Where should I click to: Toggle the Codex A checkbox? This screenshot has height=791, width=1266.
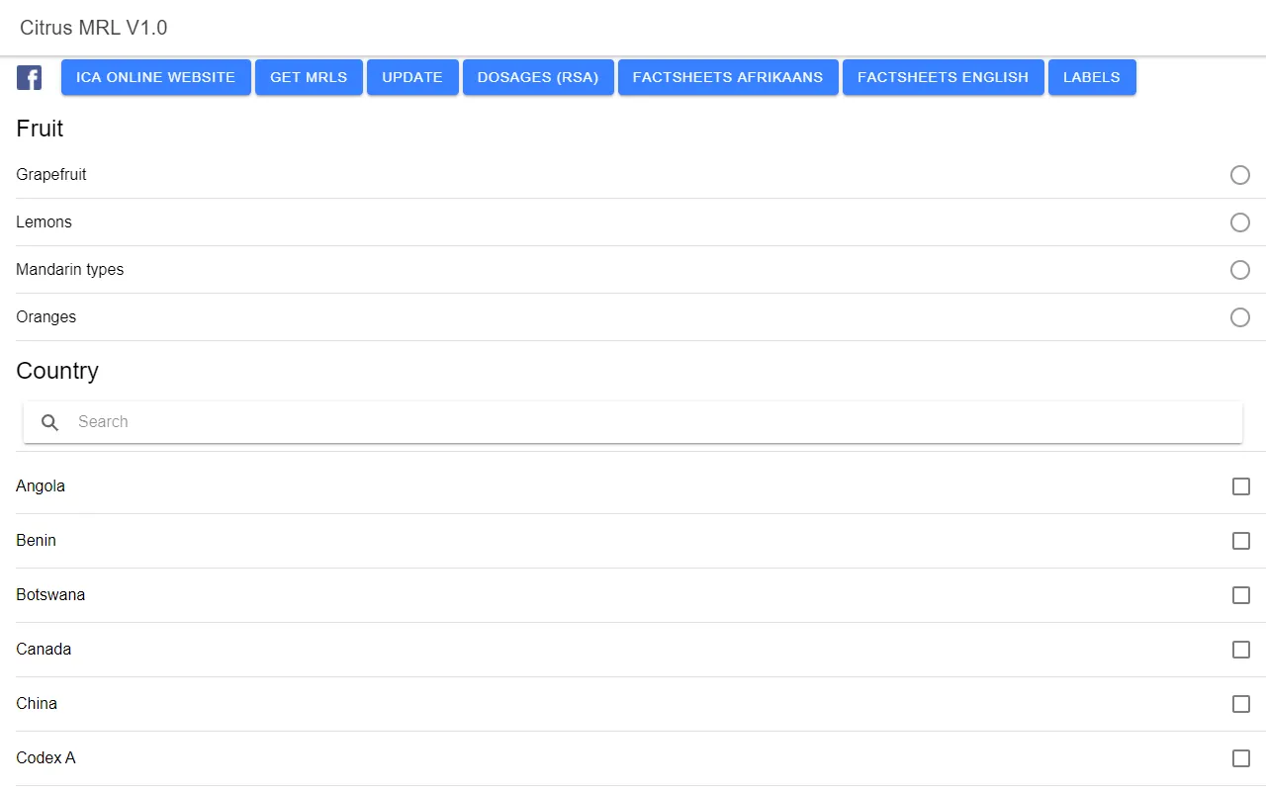[x=1241, y=758]
